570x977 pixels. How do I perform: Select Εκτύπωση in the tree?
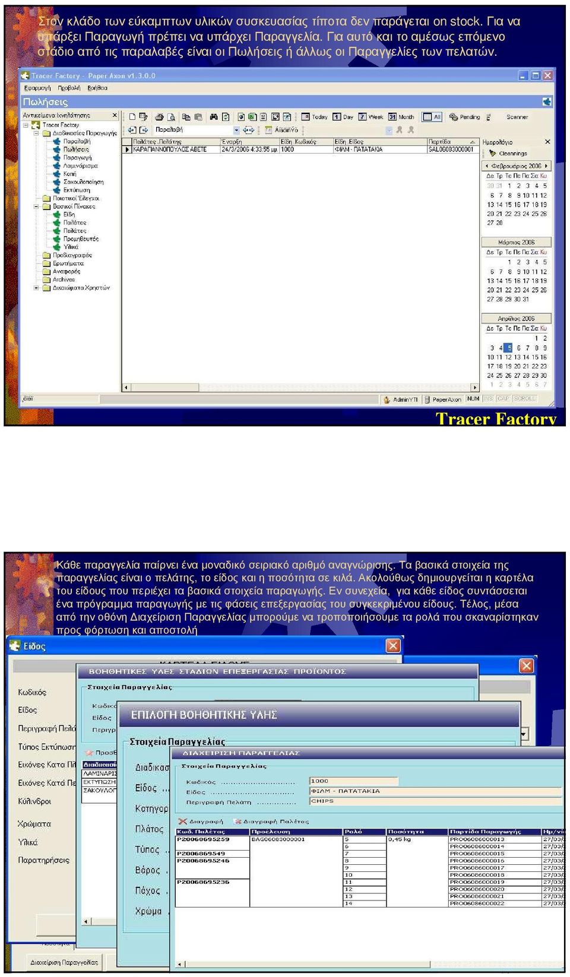click(x=77, y=191)
